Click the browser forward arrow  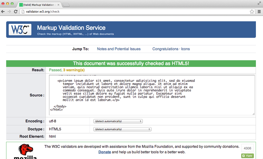9,11
